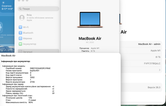Click the magnifier icon in Пошук field
The image size is (166, 106).
click(x=20, y=9)
